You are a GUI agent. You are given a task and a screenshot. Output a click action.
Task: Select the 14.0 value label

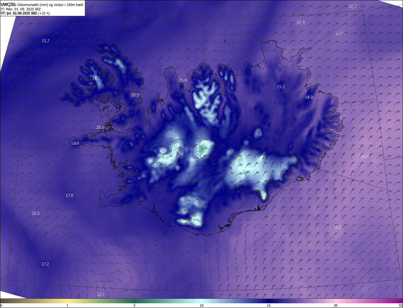click(x=309, y=97)
